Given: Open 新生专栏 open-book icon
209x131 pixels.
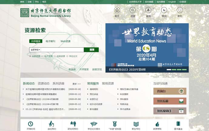Looking at the screenshot, I should coord(136,124).
